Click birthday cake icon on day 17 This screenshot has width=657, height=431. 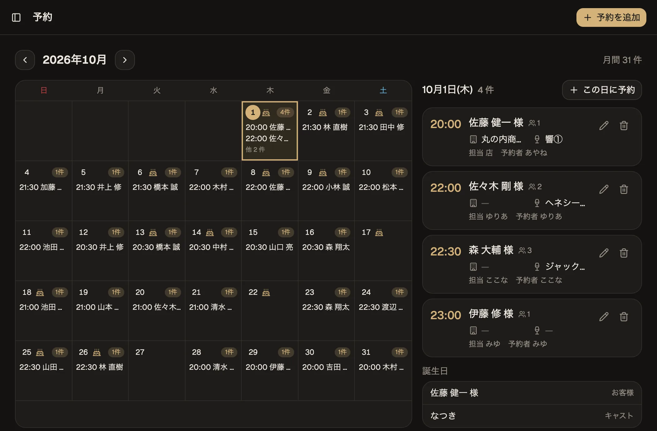[x=379, y=232]
